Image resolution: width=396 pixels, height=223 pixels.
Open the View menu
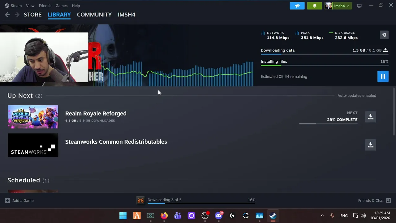click(x=30, y=6)
